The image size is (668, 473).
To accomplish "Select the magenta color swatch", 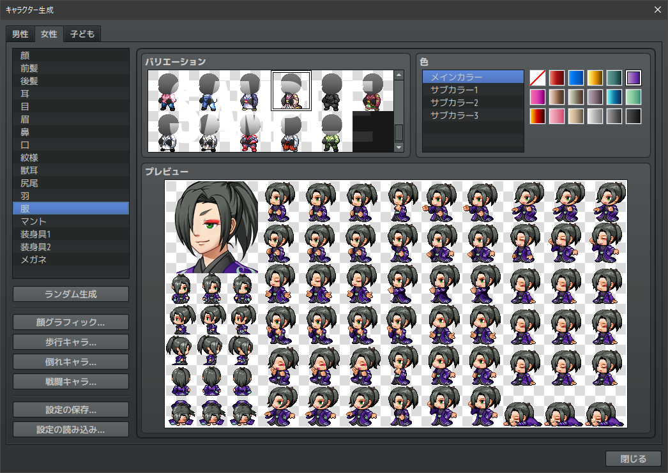I will 538,97.
